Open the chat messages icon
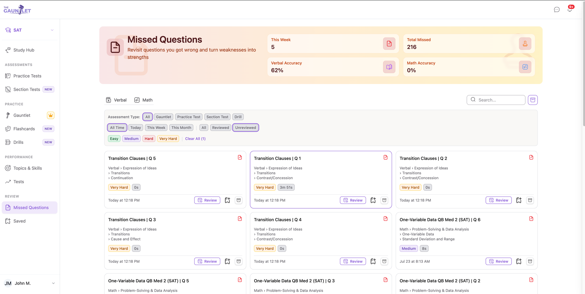Image resolution: width=585 pixels, height=294 pixels. point(557,10)
